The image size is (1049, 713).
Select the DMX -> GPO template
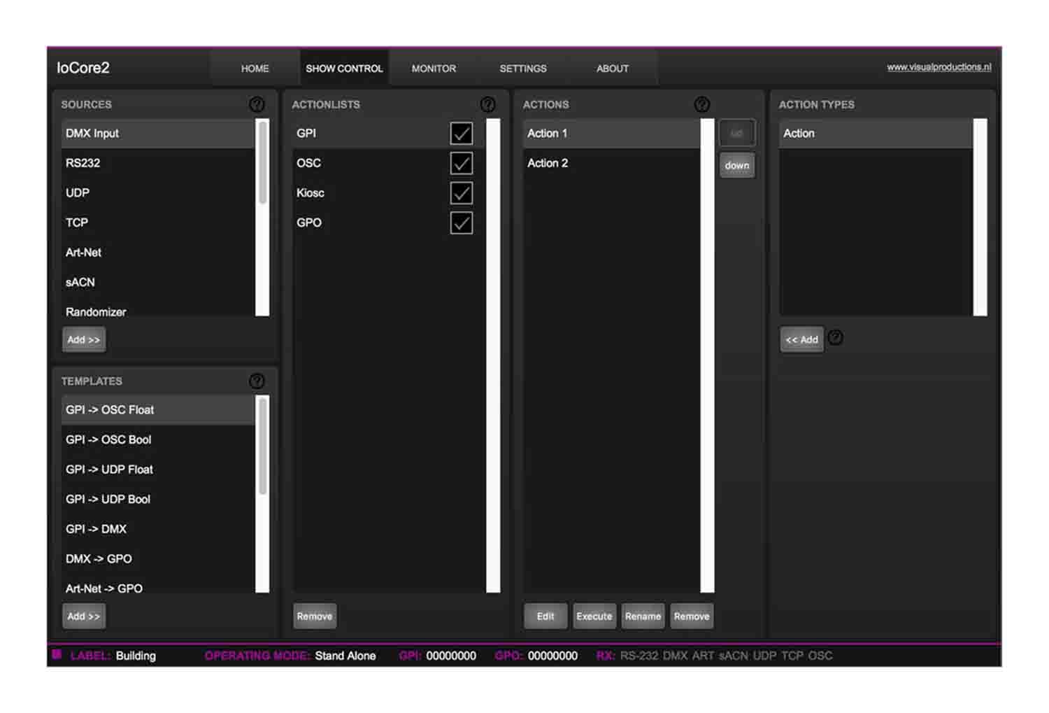(x=158, y=559)
